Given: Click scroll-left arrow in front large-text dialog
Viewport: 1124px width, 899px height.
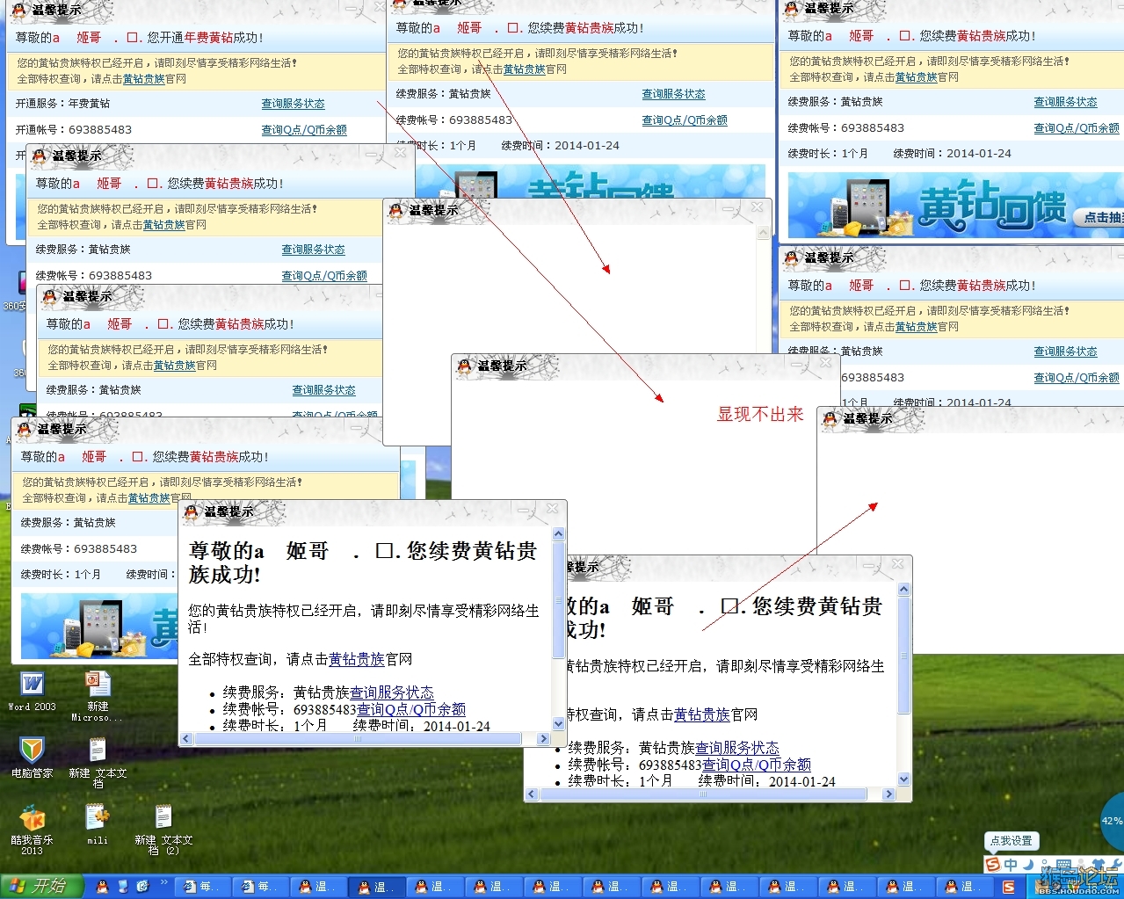Looking at the screenshot, I should (186, 739).
